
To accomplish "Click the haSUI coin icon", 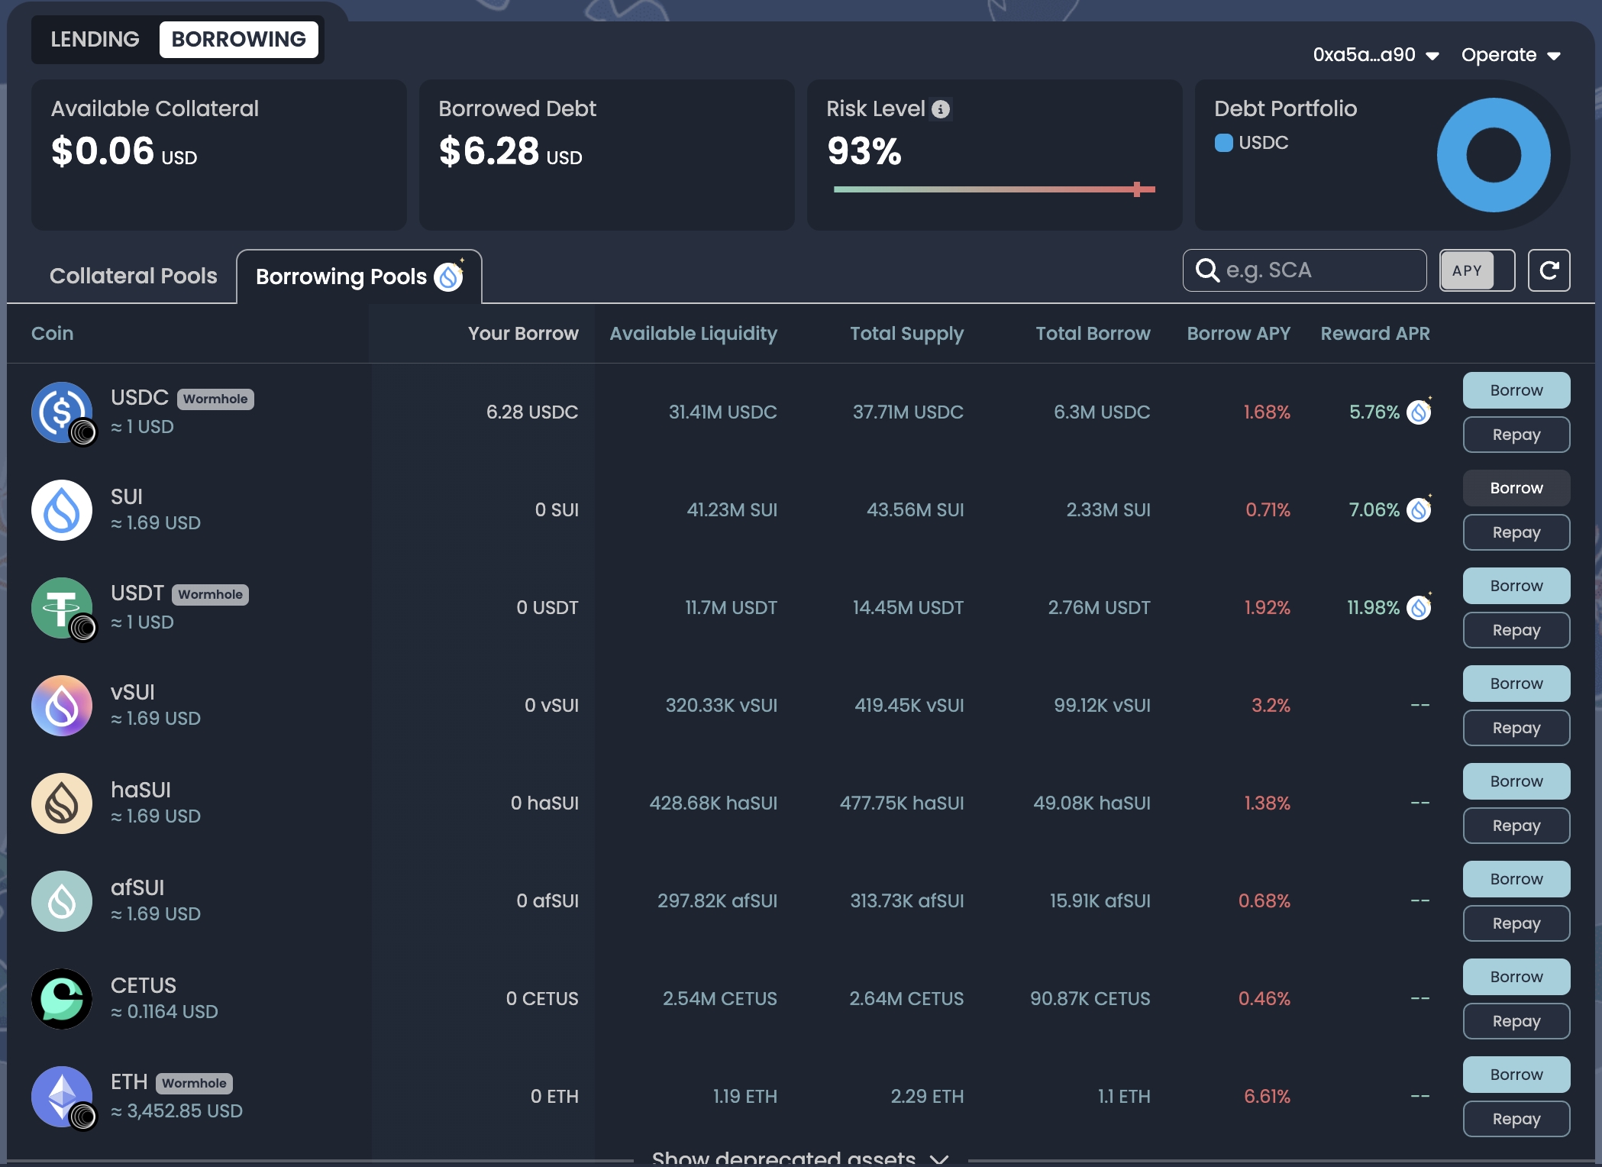I will [x=62, y=803].
